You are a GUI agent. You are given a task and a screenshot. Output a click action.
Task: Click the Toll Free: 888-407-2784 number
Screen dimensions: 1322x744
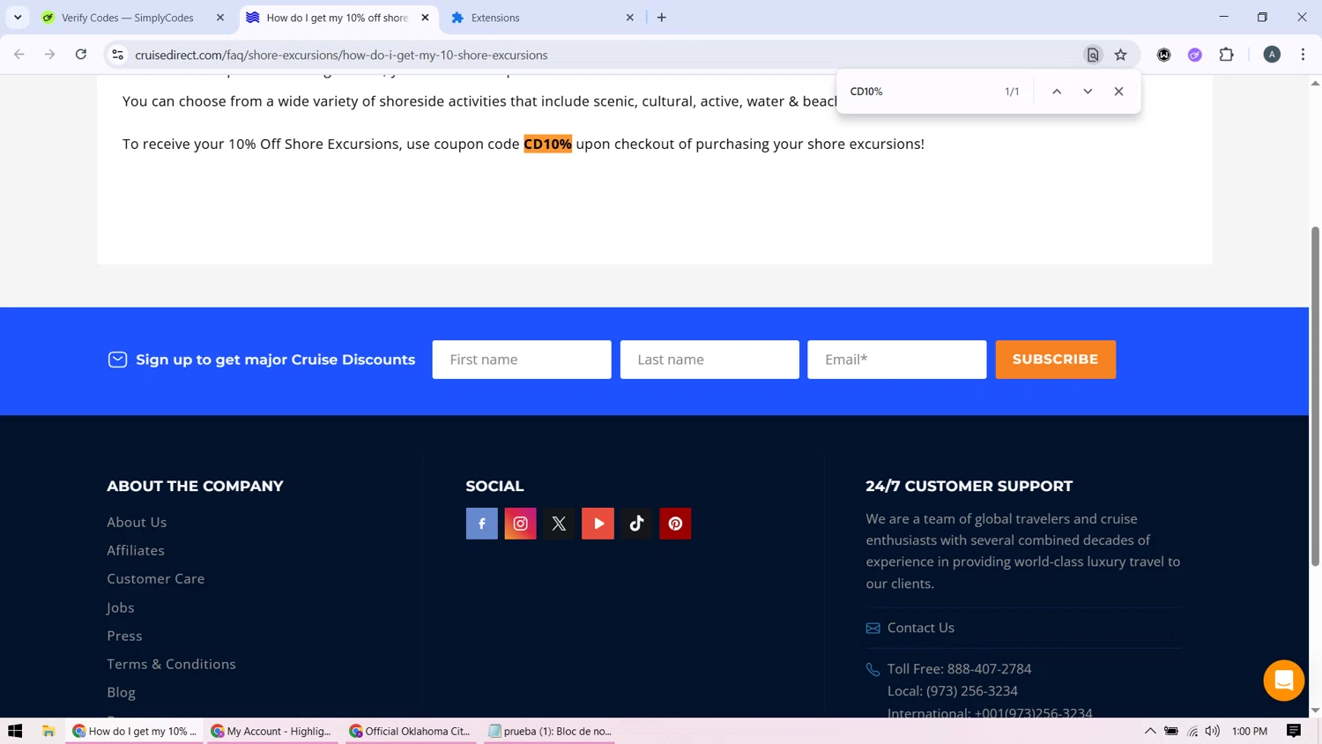[x=959, y=669]
